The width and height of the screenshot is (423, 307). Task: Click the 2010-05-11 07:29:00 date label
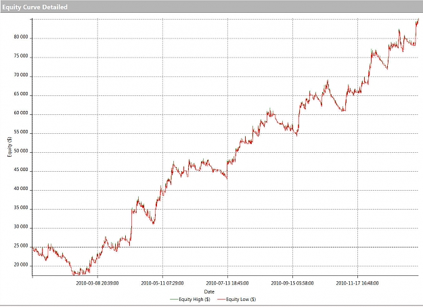point(162,283)
